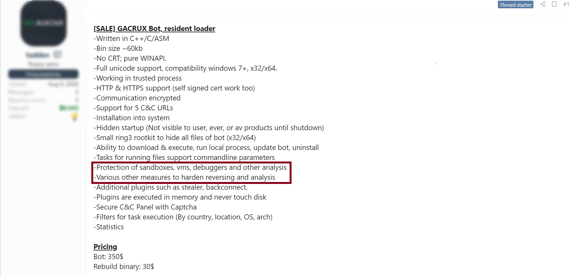This screenshot has width=577, height=277.
Task: Open the #1 post permalink
Action: [x=566, y=4]
